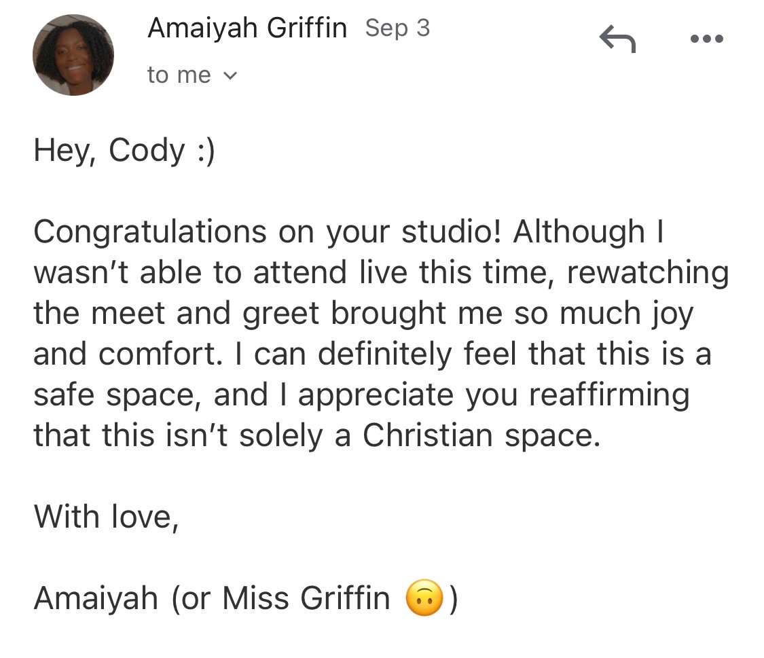
Task: Click the words 'meet and greet' in the message
Action: point(205,313)
